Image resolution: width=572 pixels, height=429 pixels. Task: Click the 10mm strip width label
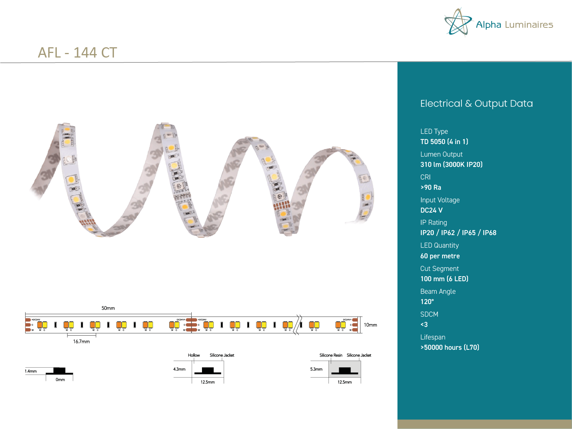[370, 325]
